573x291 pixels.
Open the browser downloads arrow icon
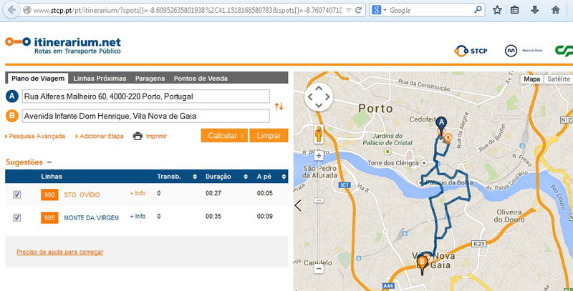click(534, 10)
